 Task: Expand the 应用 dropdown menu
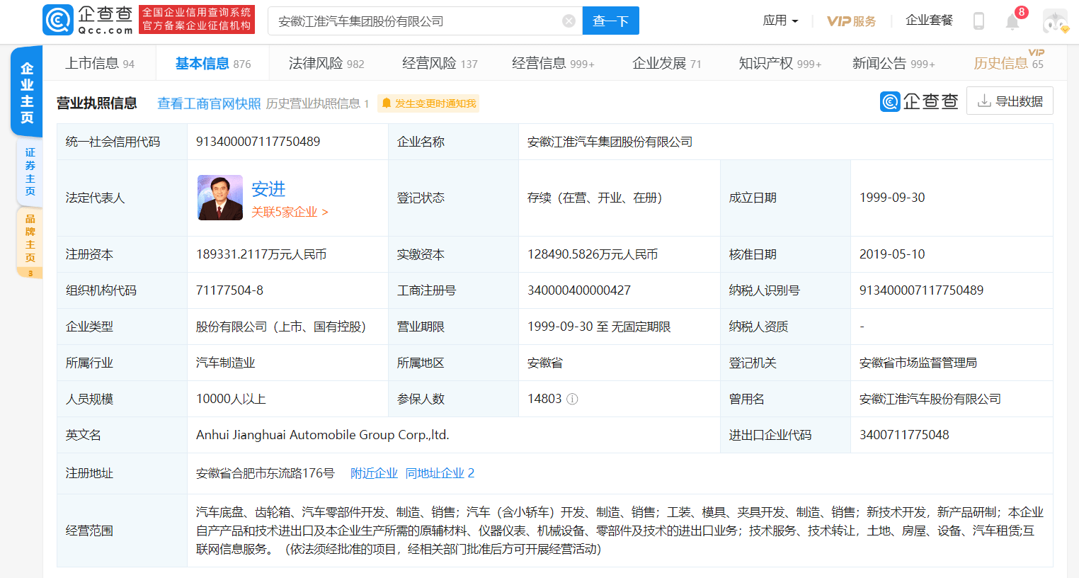click(x=780, y=21)
